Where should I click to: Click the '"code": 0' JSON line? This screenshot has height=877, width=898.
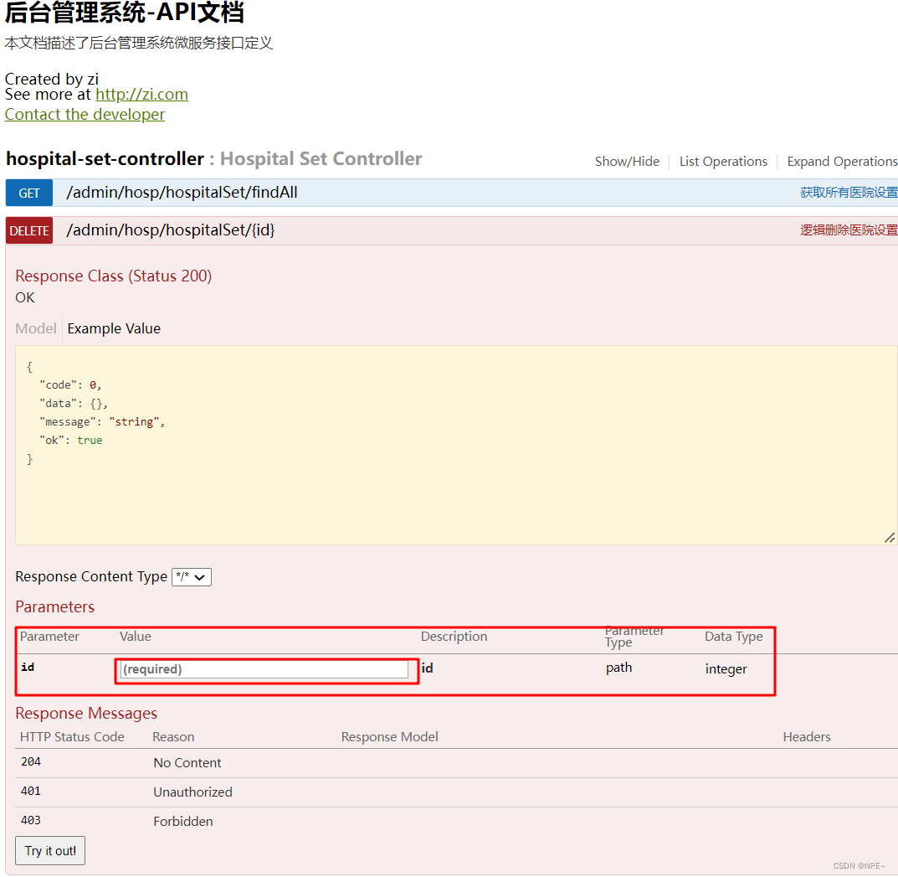pos(70,385)
